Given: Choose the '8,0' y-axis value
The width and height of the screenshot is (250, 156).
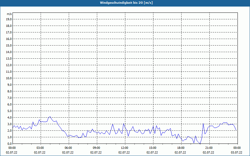Looking at the screenshot, I should (9, 91).
